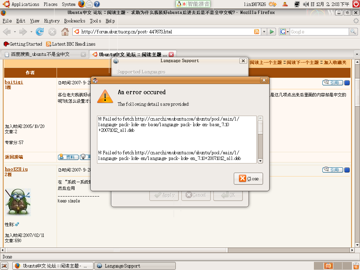Image resolution: width=360 pixels, height=270 pixels.
Task: Open the list all tabs dropdown
Action: tap(356, 54)
